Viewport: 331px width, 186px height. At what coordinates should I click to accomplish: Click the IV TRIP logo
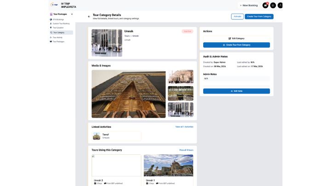(54, 5)
